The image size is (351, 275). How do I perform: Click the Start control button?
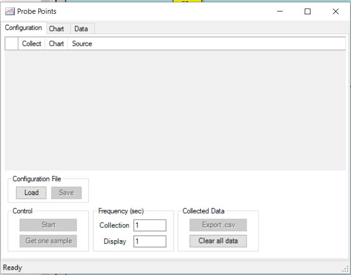point(48,225)
